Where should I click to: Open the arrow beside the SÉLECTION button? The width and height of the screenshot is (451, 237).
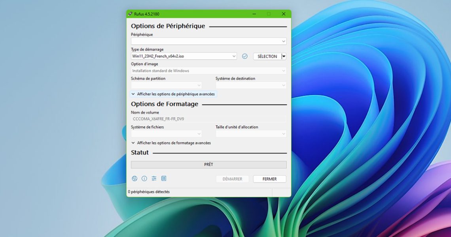pos(284,56)
